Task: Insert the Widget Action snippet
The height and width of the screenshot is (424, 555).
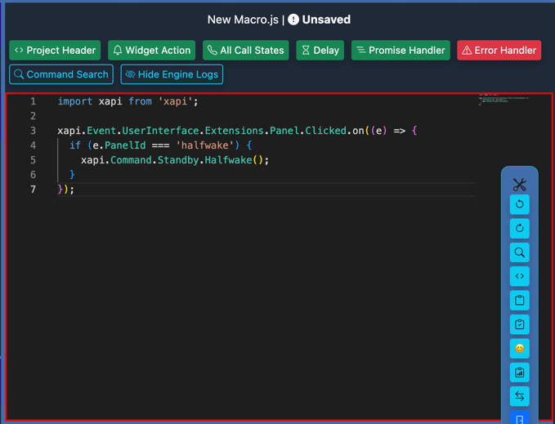Action: pos(151,51)
